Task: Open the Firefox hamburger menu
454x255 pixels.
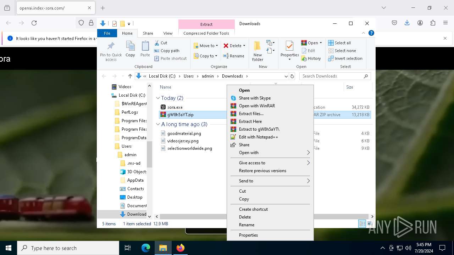Action: [x=445, y=23]
